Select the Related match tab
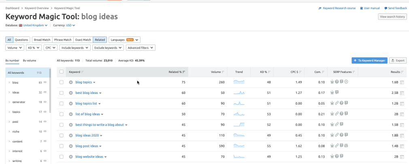This screenshot has width=409, height=164. pyautogui.click(x=100, y=40)
